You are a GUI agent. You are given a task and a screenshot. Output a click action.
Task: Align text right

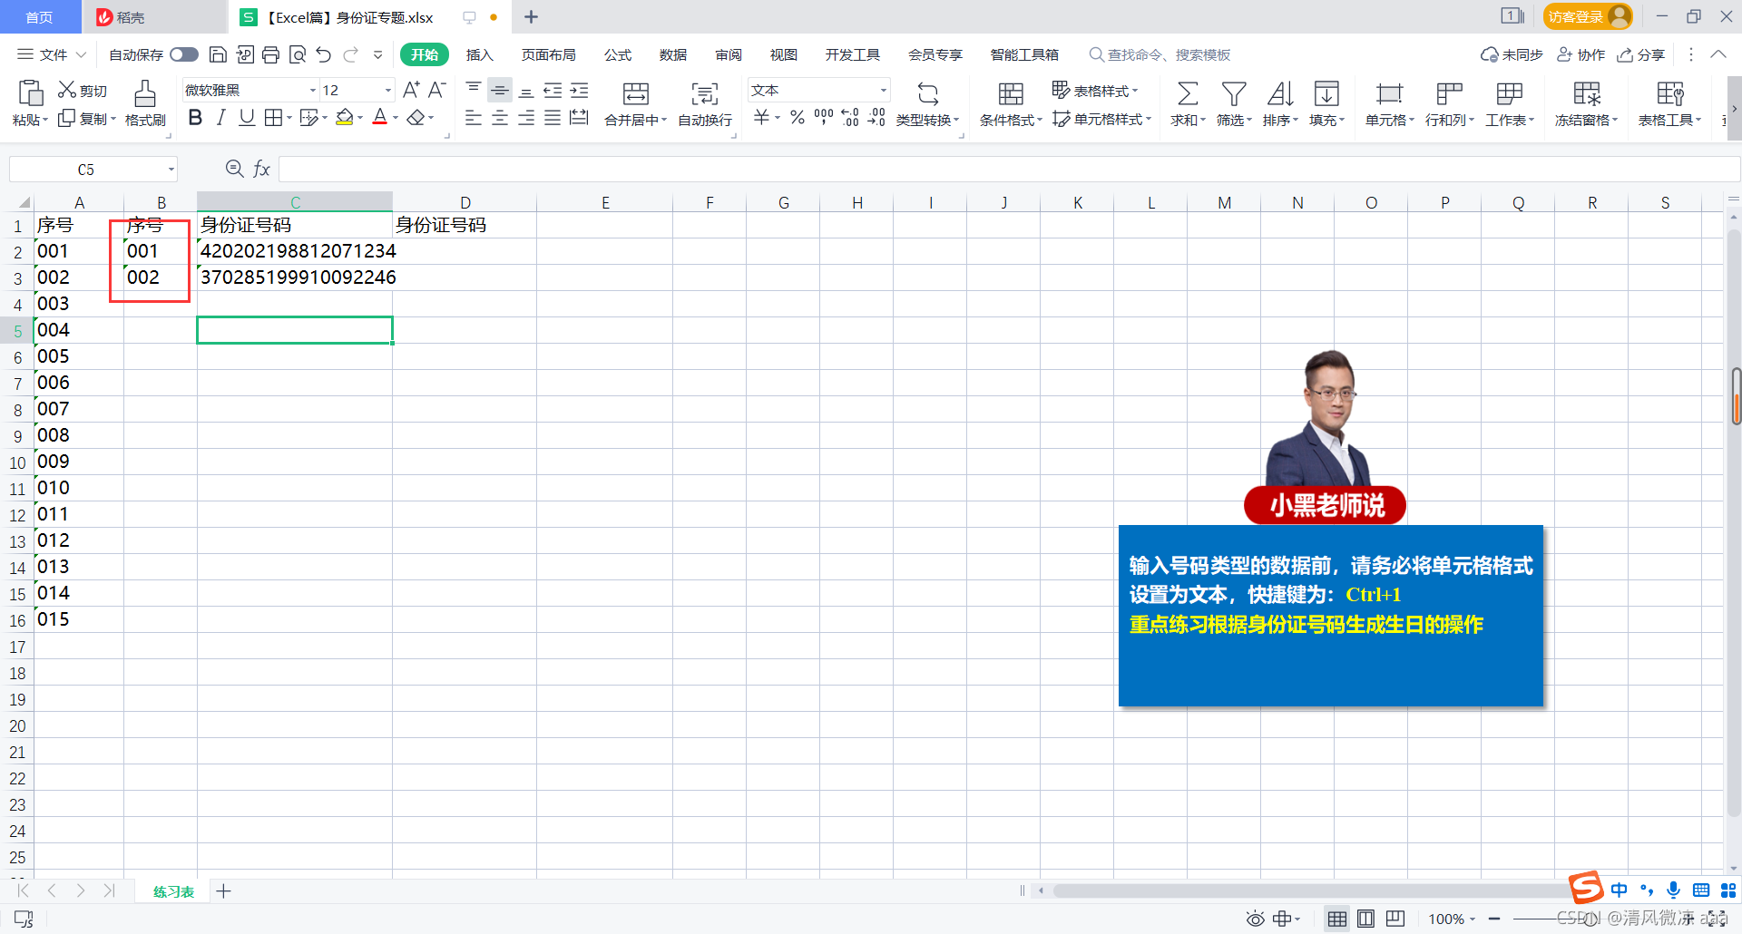pos(526,118)
